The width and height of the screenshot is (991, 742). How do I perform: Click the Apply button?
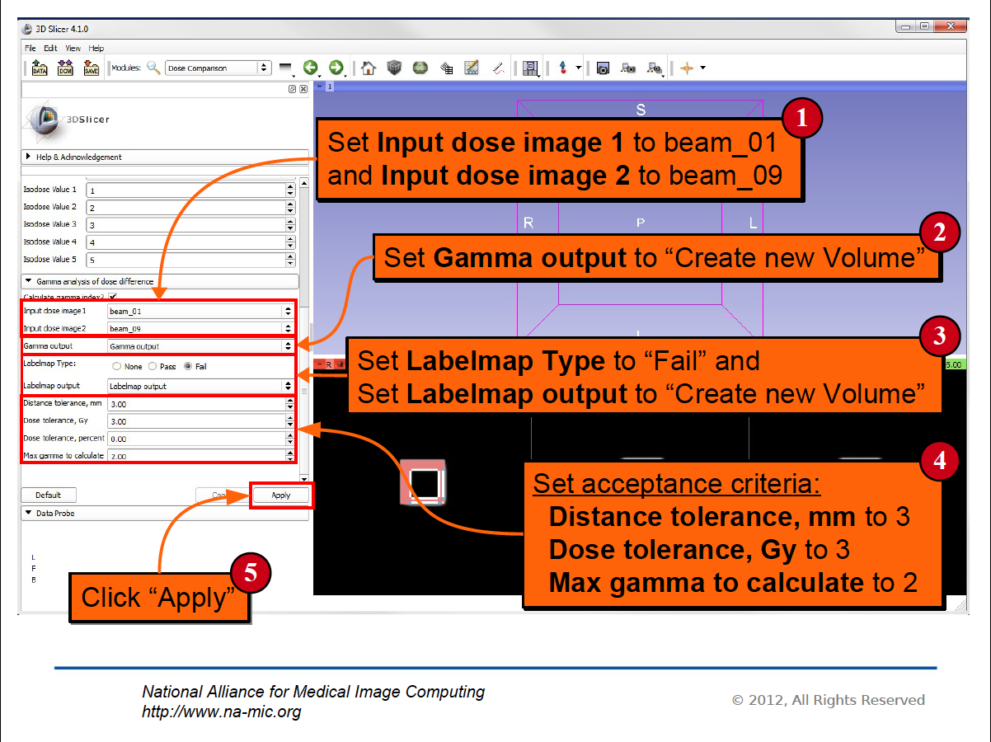pos(281,495)
